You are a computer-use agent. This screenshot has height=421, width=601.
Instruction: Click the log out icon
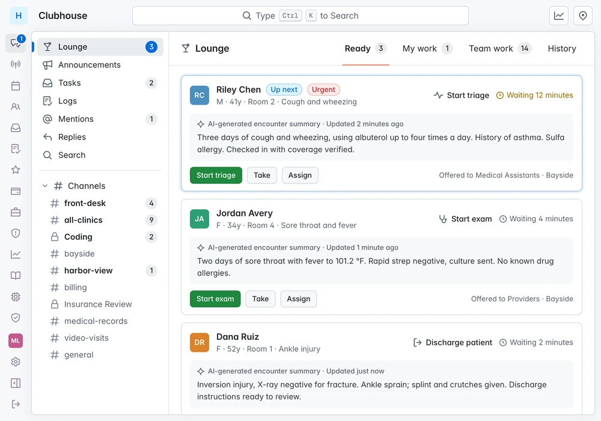tap(16, 404)
